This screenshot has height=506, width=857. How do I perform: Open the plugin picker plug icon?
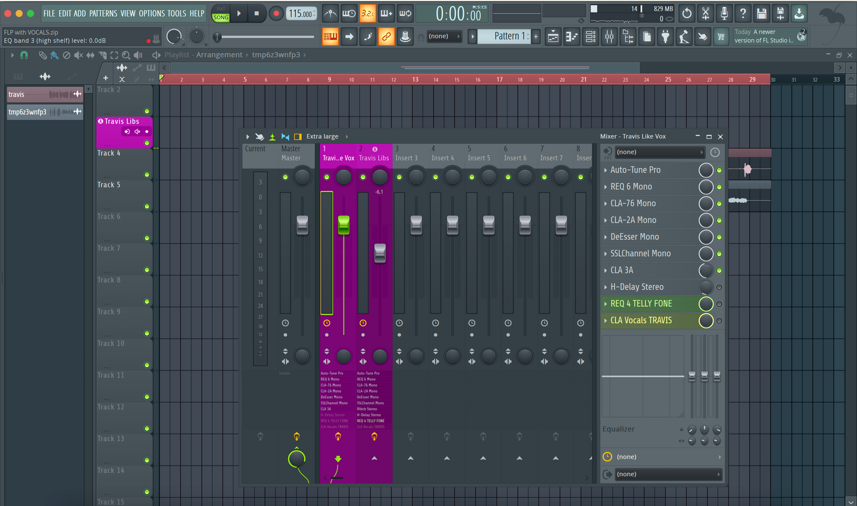(665, 37)
